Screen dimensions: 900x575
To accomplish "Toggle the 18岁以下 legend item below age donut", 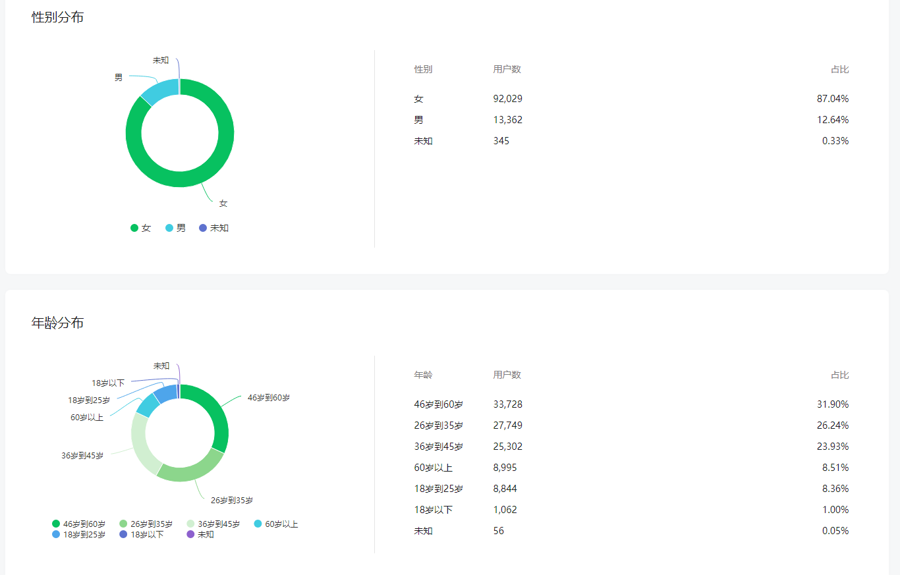I will pyautogui.click(x=142, y=534).
